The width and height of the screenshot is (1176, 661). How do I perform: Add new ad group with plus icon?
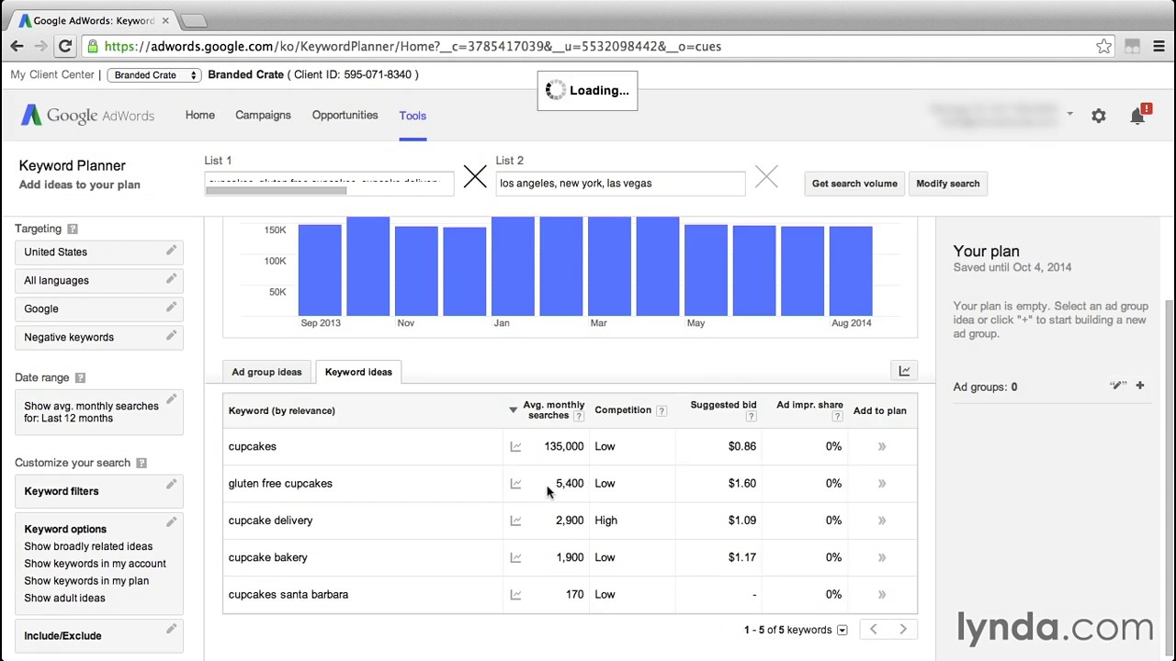tap(1139, 386)
